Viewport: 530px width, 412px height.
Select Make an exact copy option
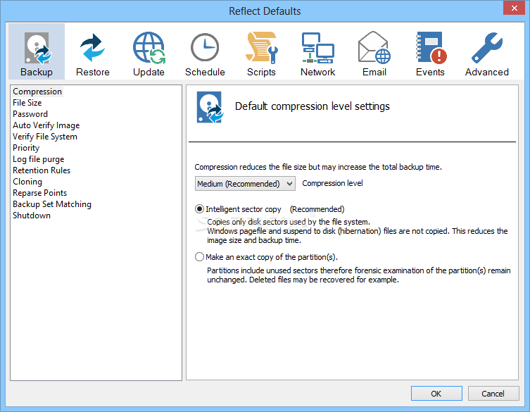point(199,257)
